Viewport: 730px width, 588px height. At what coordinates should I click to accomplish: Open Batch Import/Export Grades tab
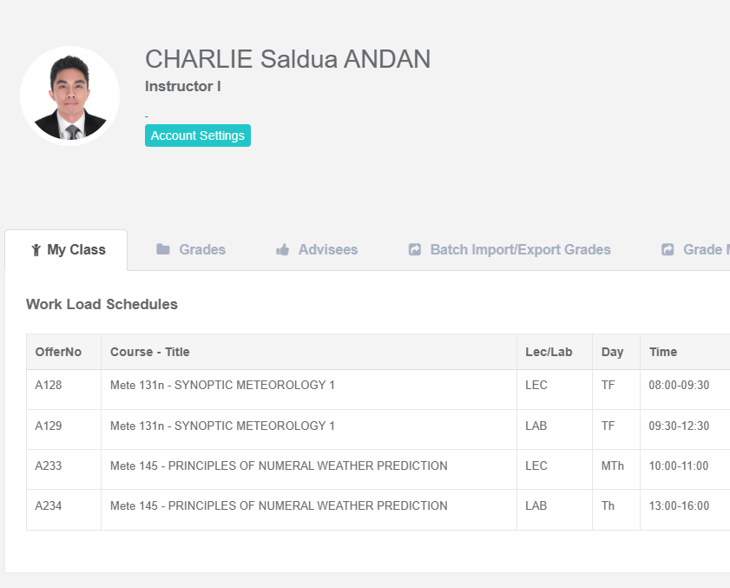[x=520, y=250]
